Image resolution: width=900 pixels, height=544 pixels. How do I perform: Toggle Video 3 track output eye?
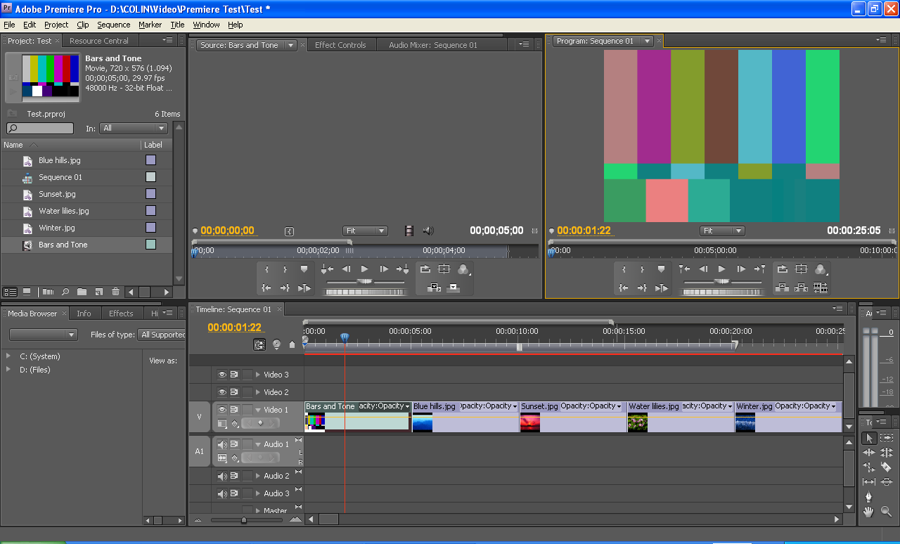[x=222, y=375]
